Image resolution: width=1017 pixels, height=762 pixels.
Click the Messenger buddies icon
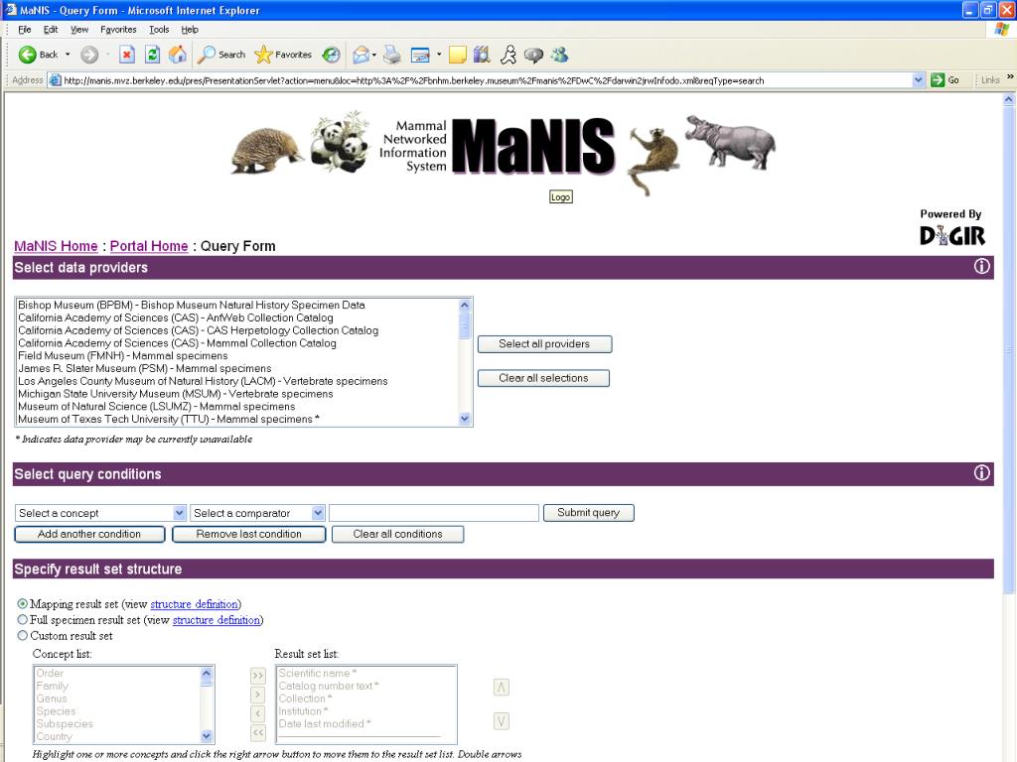click(x=560, y=56)
